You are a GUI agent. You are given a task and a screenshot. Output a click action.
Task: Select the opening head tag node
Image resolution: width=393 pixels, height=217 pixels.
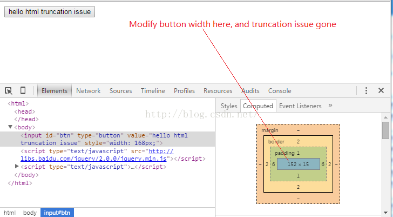click(x=25, y=111)
